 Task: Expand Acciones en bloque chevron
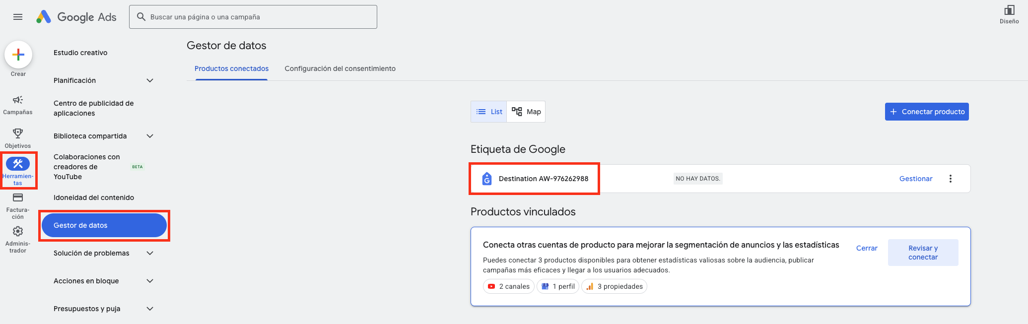(150, 281)
